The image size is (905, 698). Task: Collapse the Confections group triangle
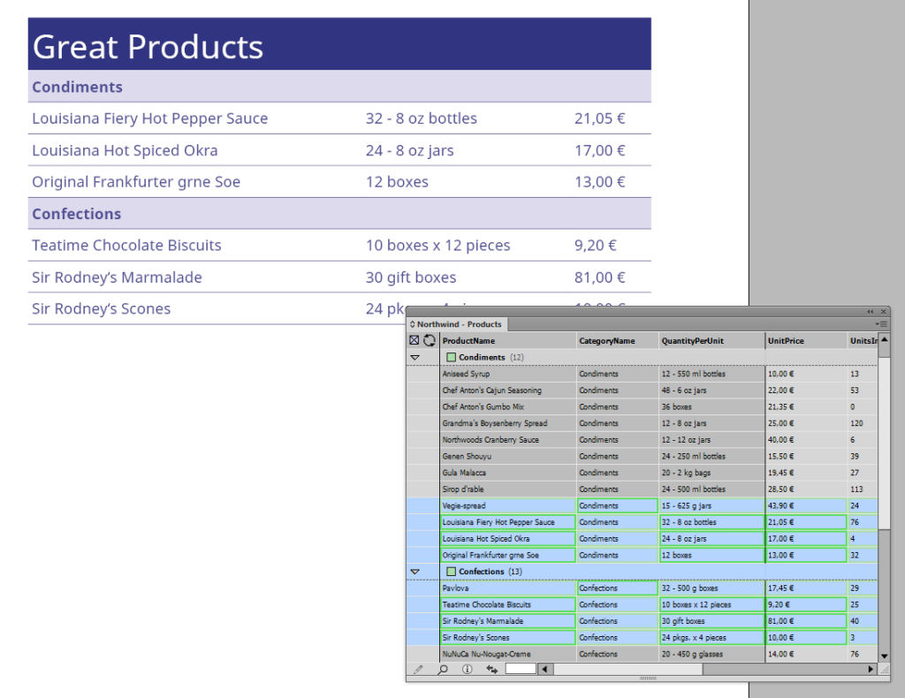[414, 572]
